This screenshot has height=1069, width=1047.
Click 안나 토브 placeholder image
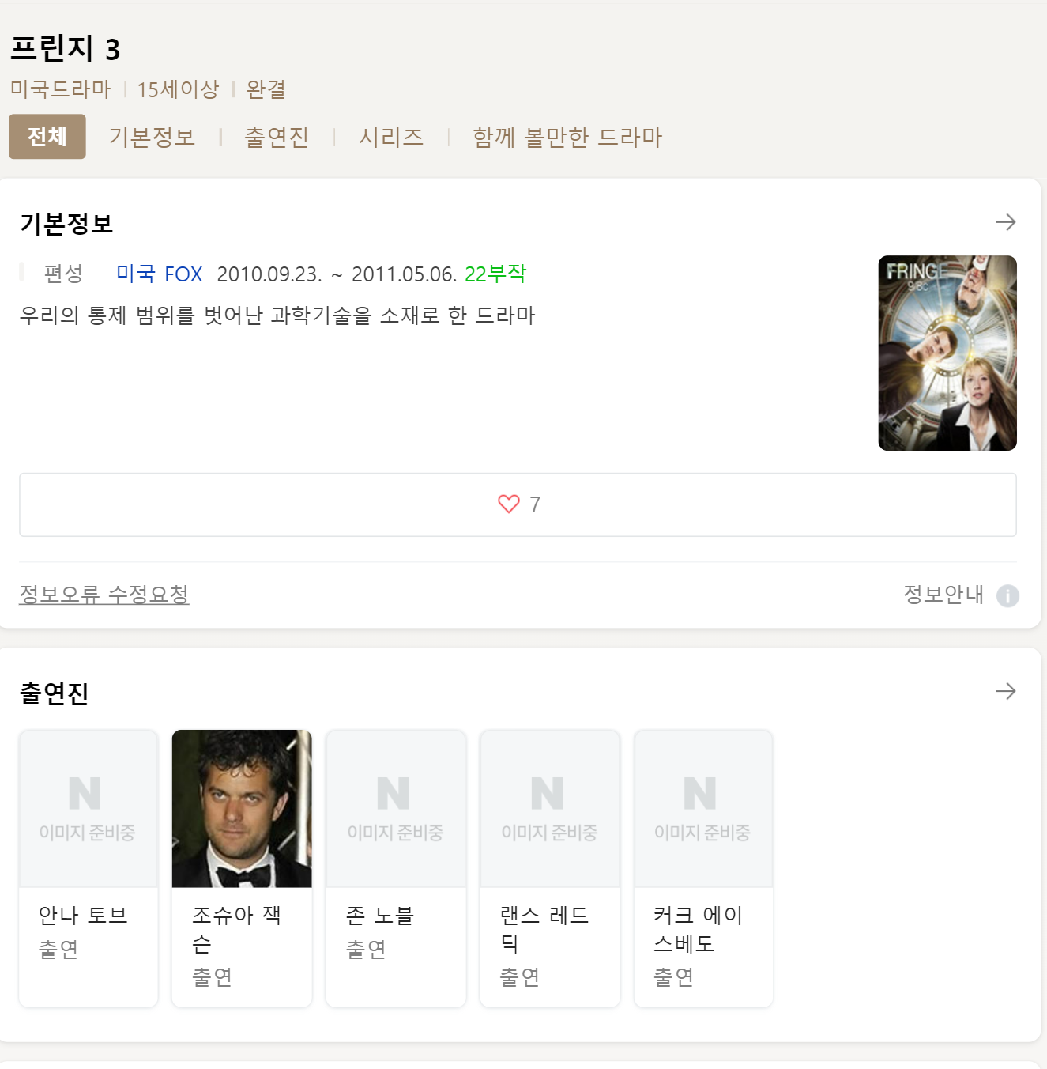tap(89, 808)
